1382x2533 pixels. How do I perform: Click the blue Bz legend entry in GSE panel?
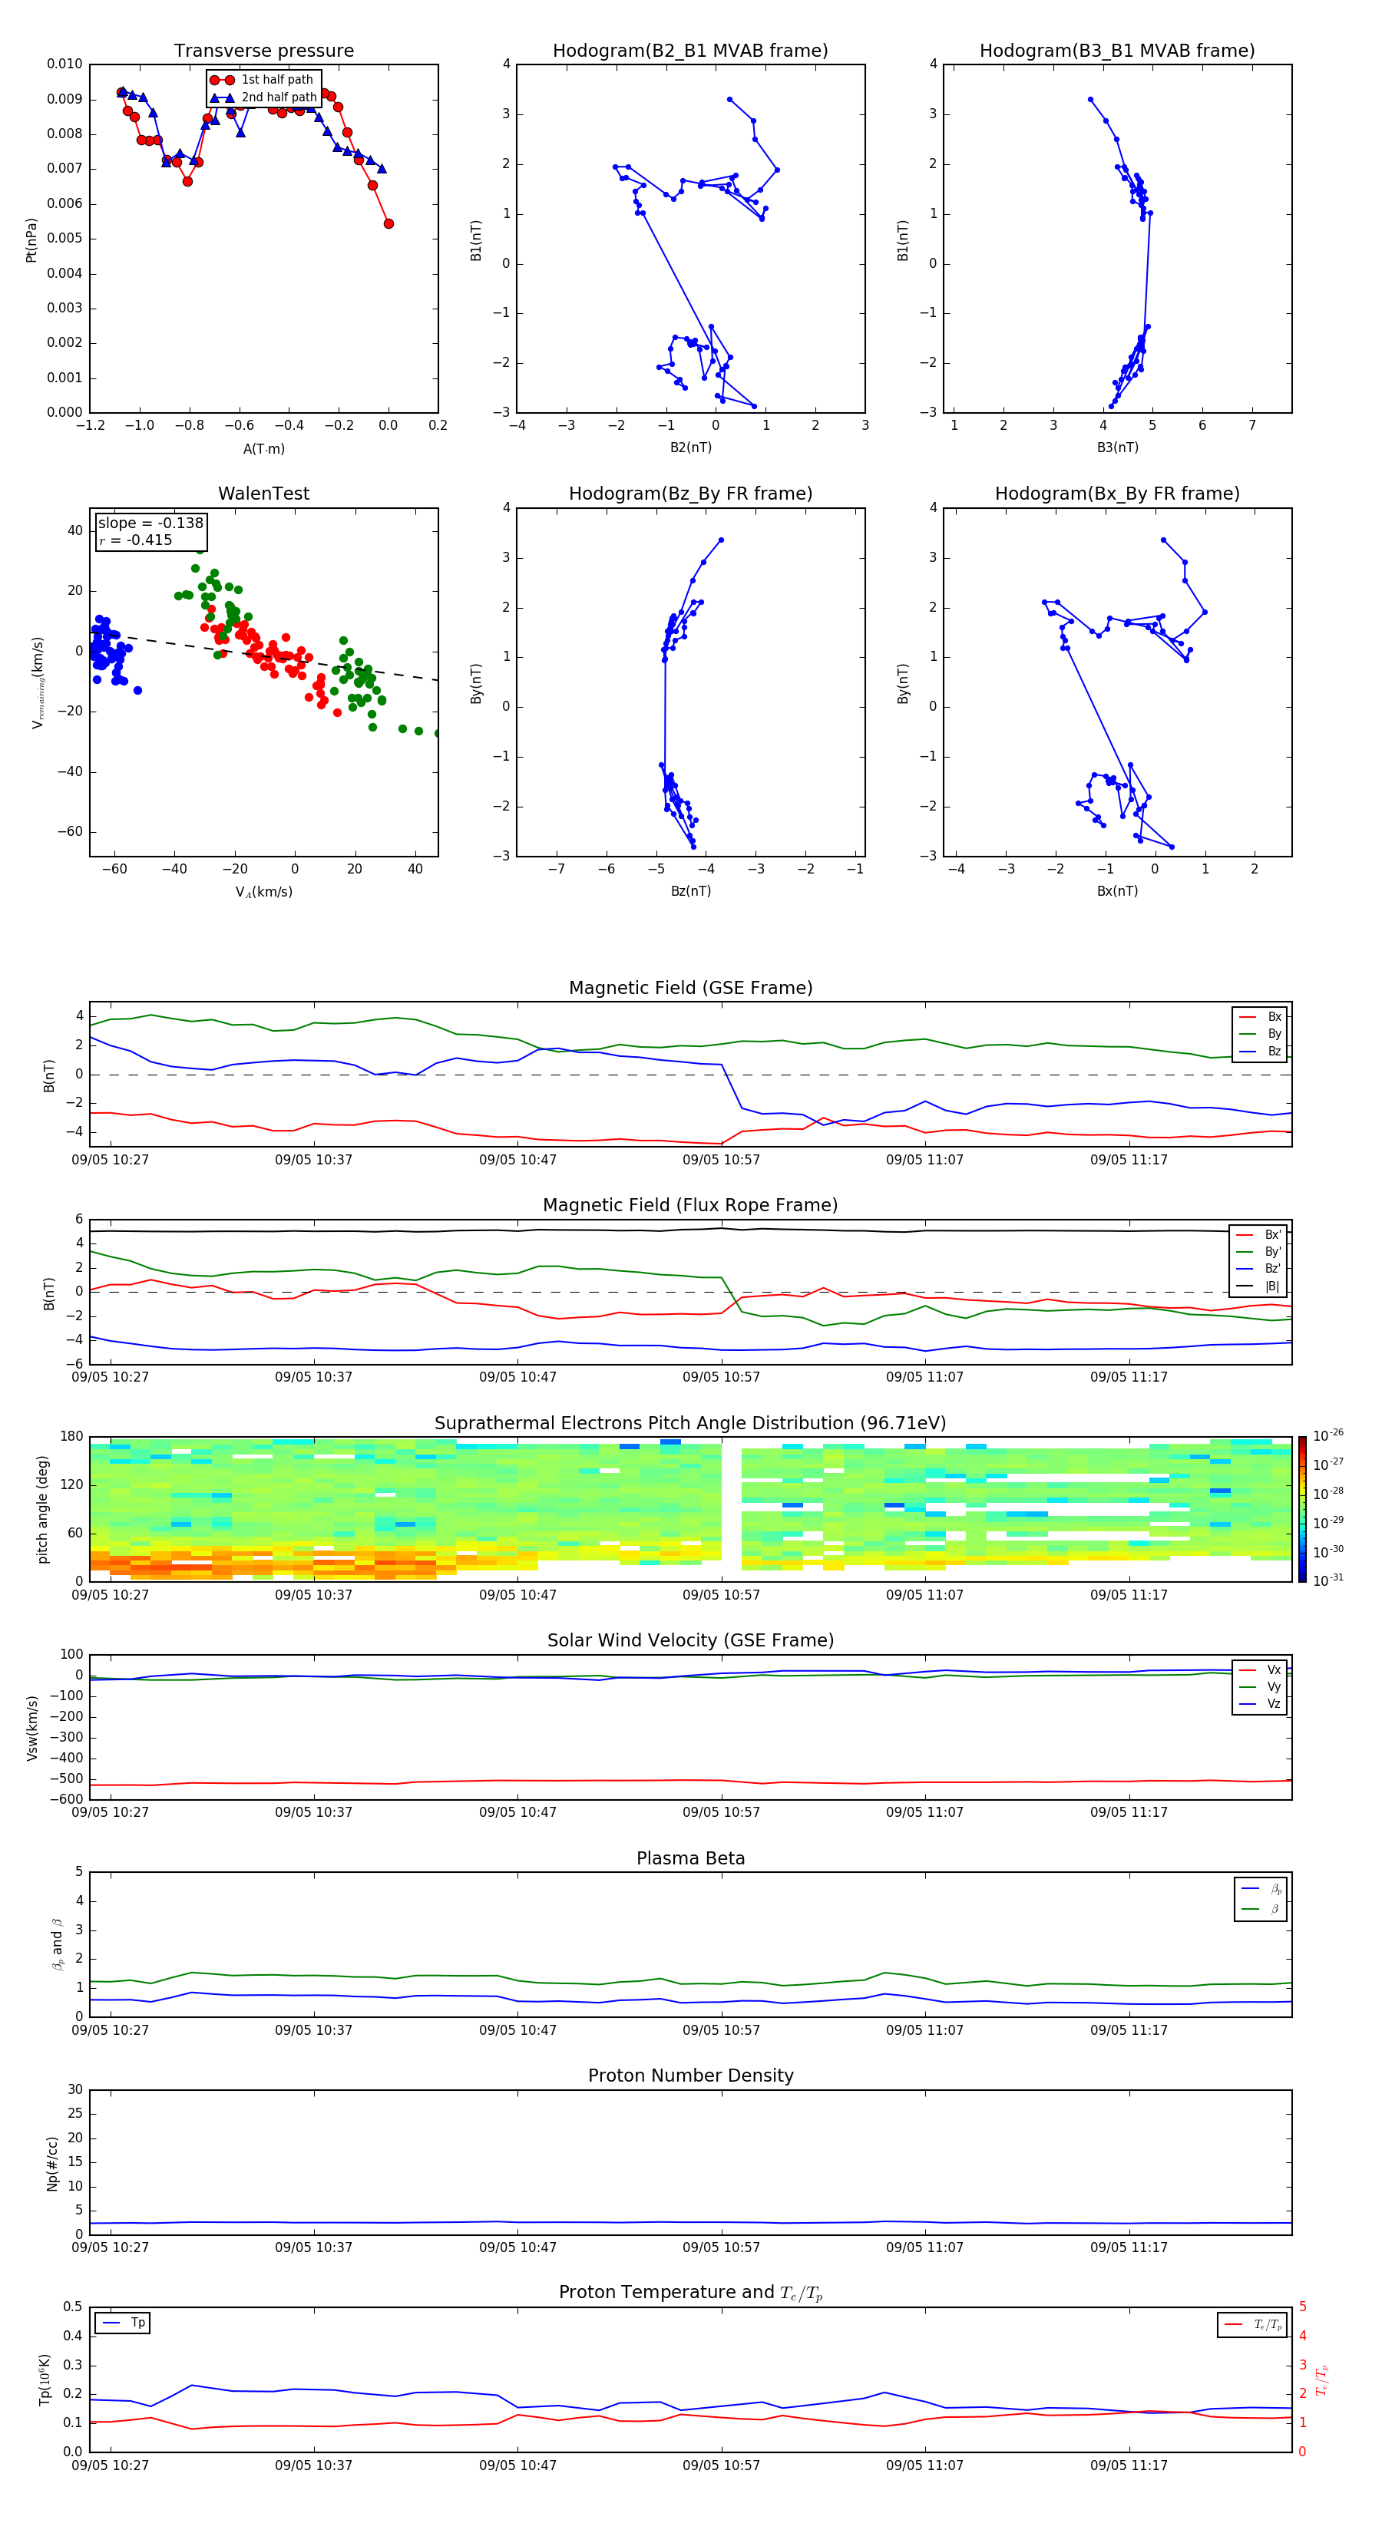[1261, 1051]
